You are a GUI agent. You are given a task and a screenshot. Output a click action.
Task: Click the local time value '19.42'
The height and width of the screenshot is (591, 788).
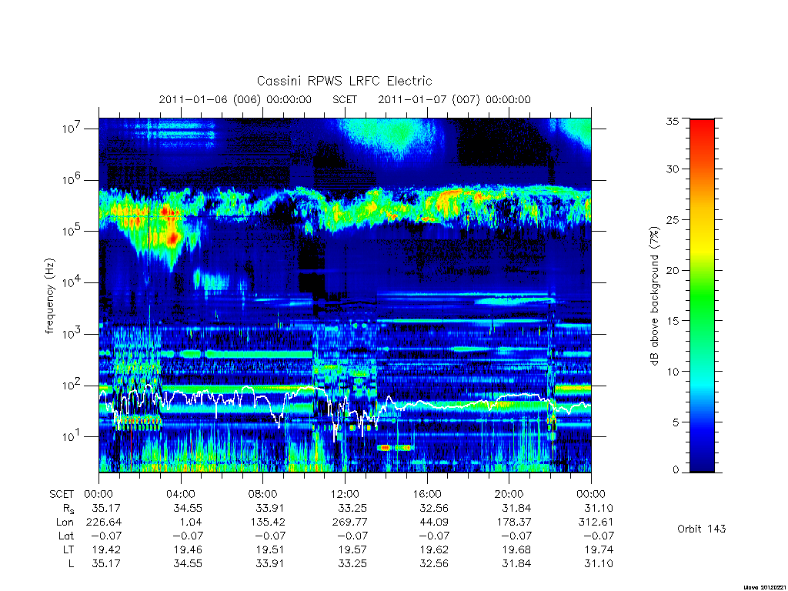106,549
